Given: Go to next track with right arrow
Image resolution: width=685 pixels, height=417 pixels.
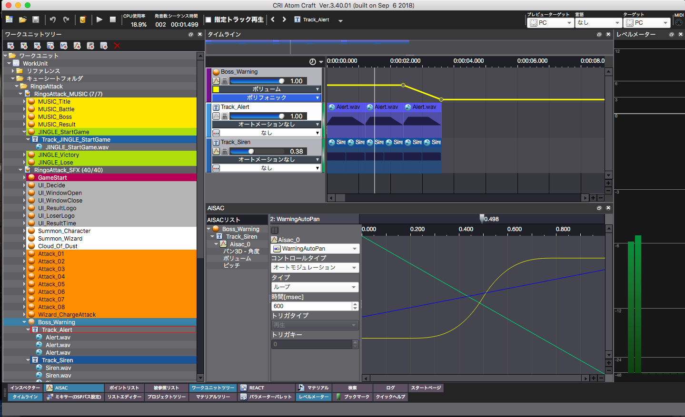Looking at the screenshot, I should 284,19.
